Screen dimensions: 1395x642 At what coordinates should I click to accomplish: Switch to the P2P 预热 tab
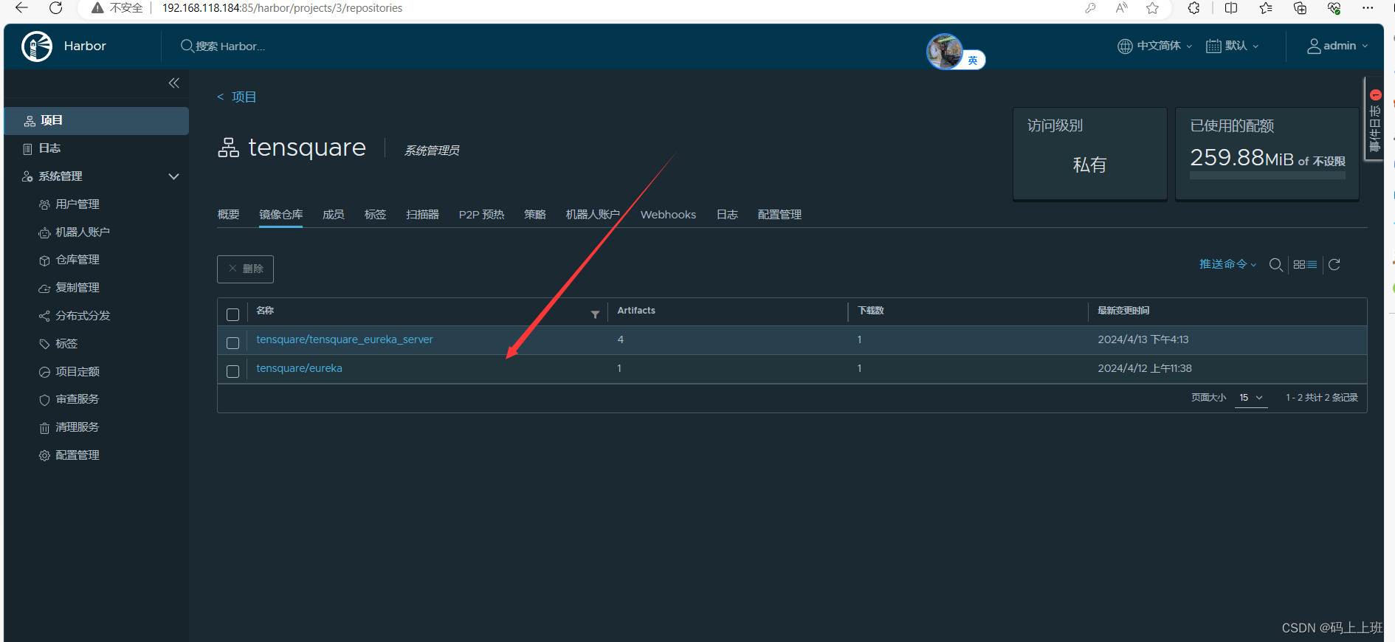[481, 215]
